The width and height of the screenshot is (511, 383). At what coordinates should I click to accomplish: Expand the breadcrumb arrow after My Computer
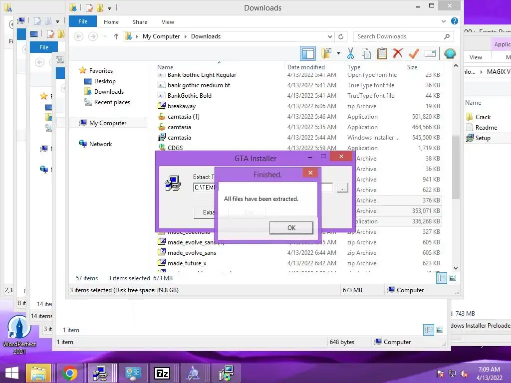186,36
